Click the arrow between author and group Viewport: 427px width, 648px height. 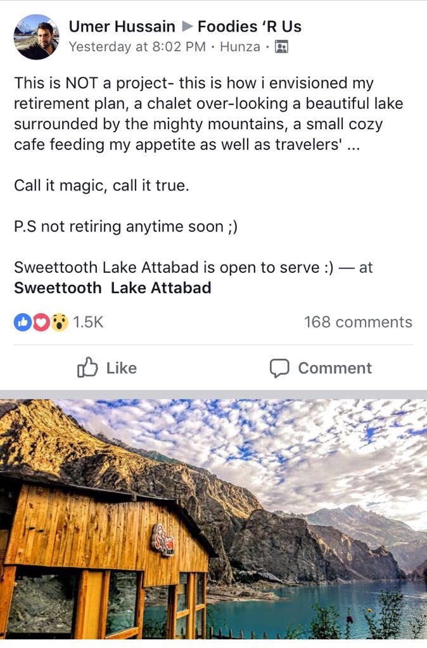(x=187, y=27)
